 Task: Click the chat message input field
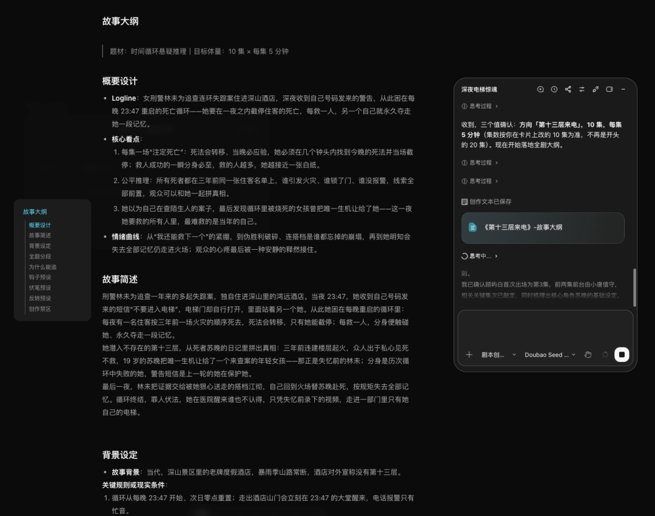click(545, 327)
